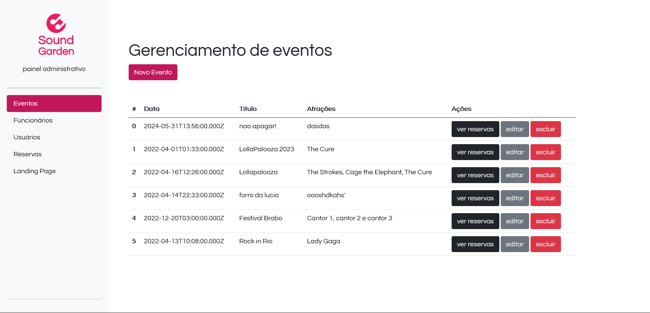Viewport: 650px width, 313px height.
Task: Delete the 'Lollapalooza' event
Action: pos(546,175)
